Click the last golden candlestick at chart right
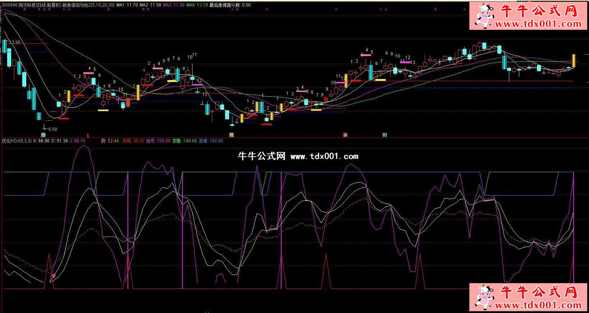589x313 pixels. (x=574, y=60)
